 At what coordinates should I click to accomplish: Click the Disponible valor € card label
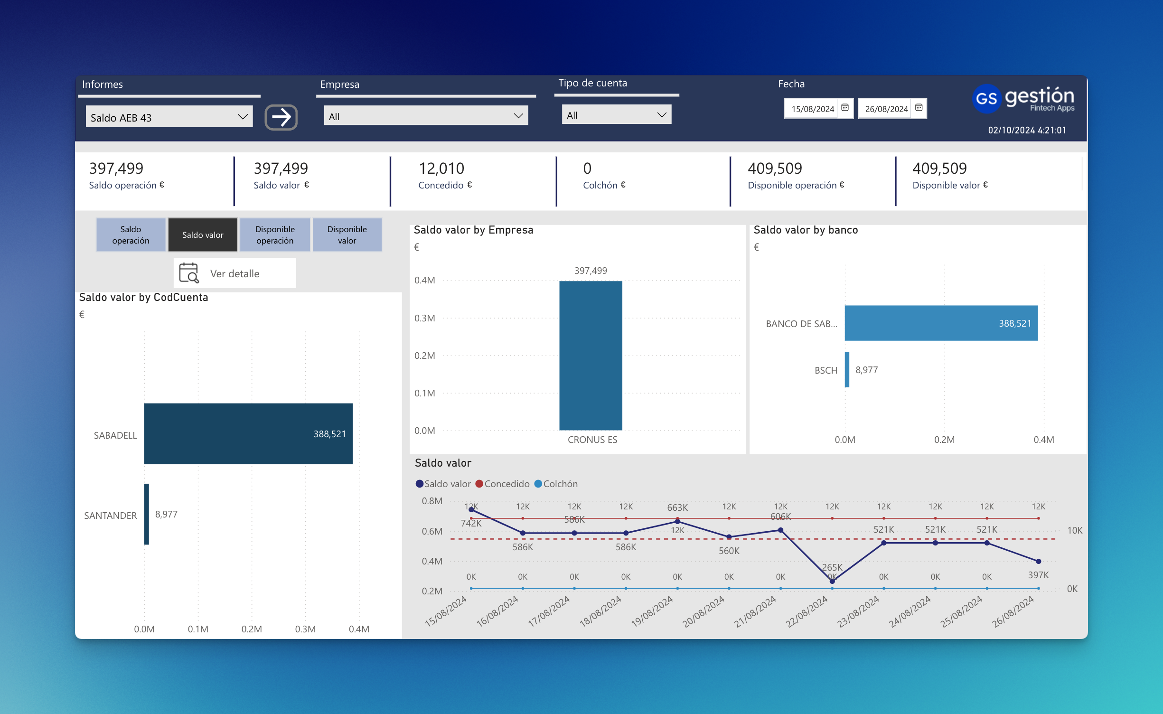click(x=950, y=185)
